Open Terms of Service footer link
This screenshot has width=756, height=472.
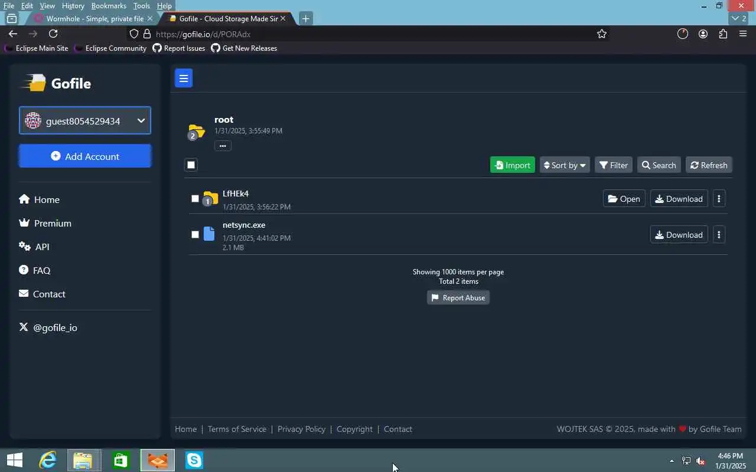click(237, 429)
